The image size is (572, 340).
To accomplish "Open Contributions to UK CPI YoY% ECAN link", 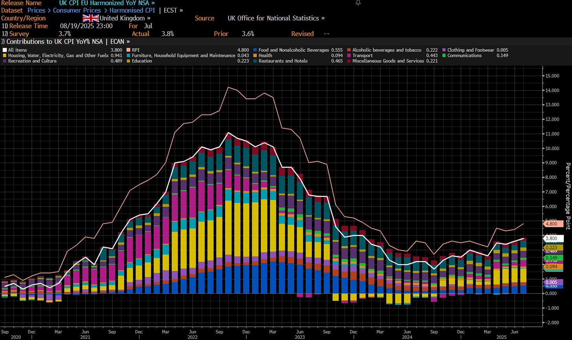I will (x=68, y=41).
